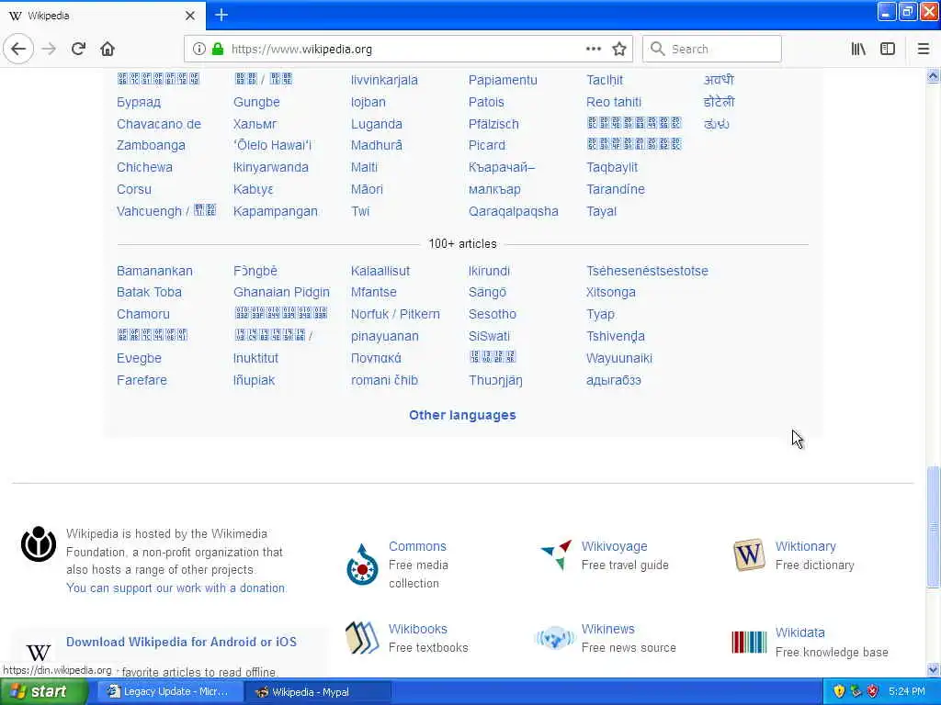Open the Windows Start menu

pos(44,691)
